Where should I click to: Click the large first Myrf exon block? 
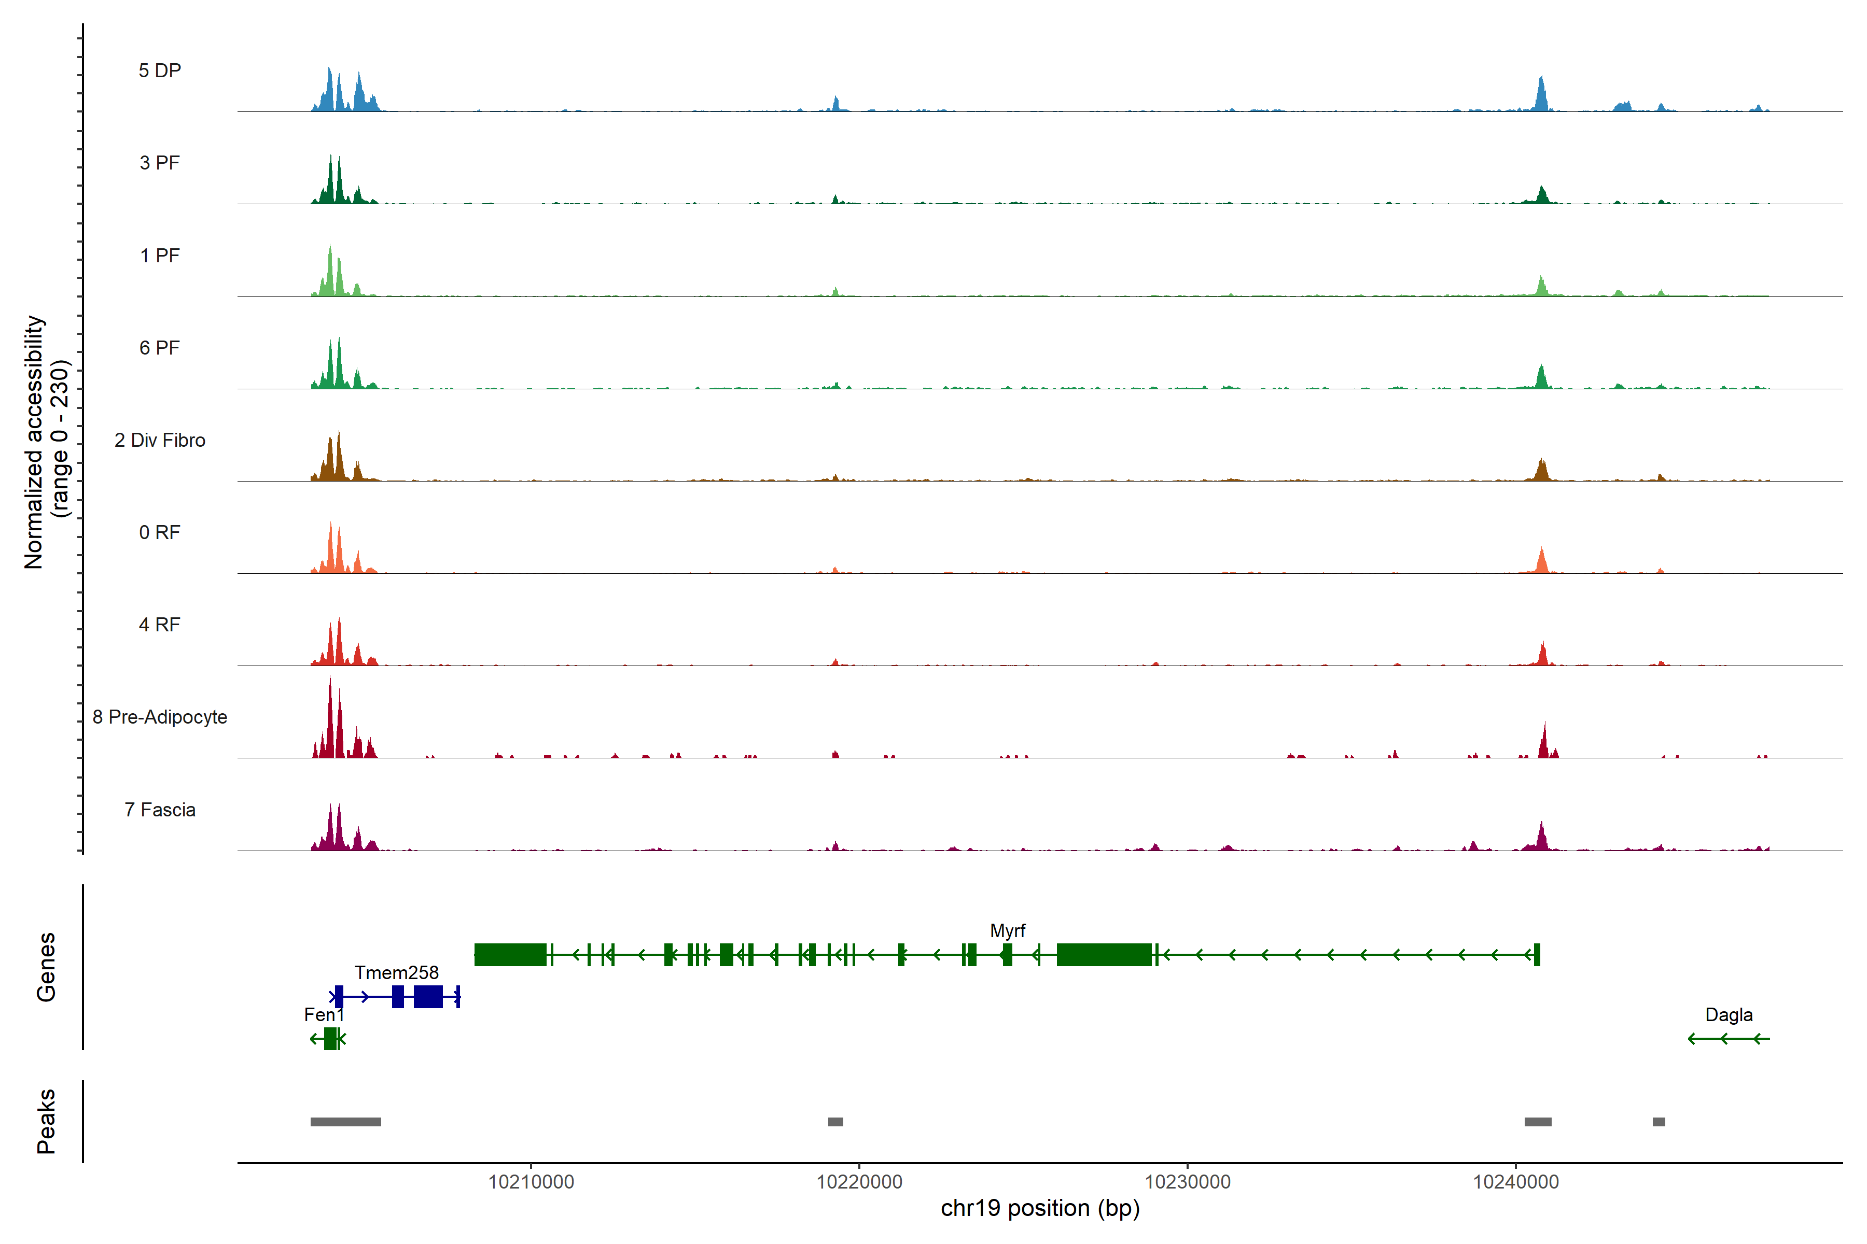[510, 954]
